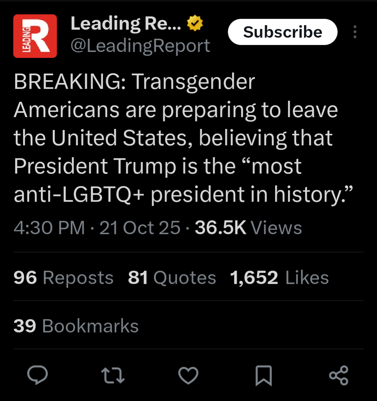Open the 36.5K Views analytics
Screen dimensions: 377x401
pos(248,227)
